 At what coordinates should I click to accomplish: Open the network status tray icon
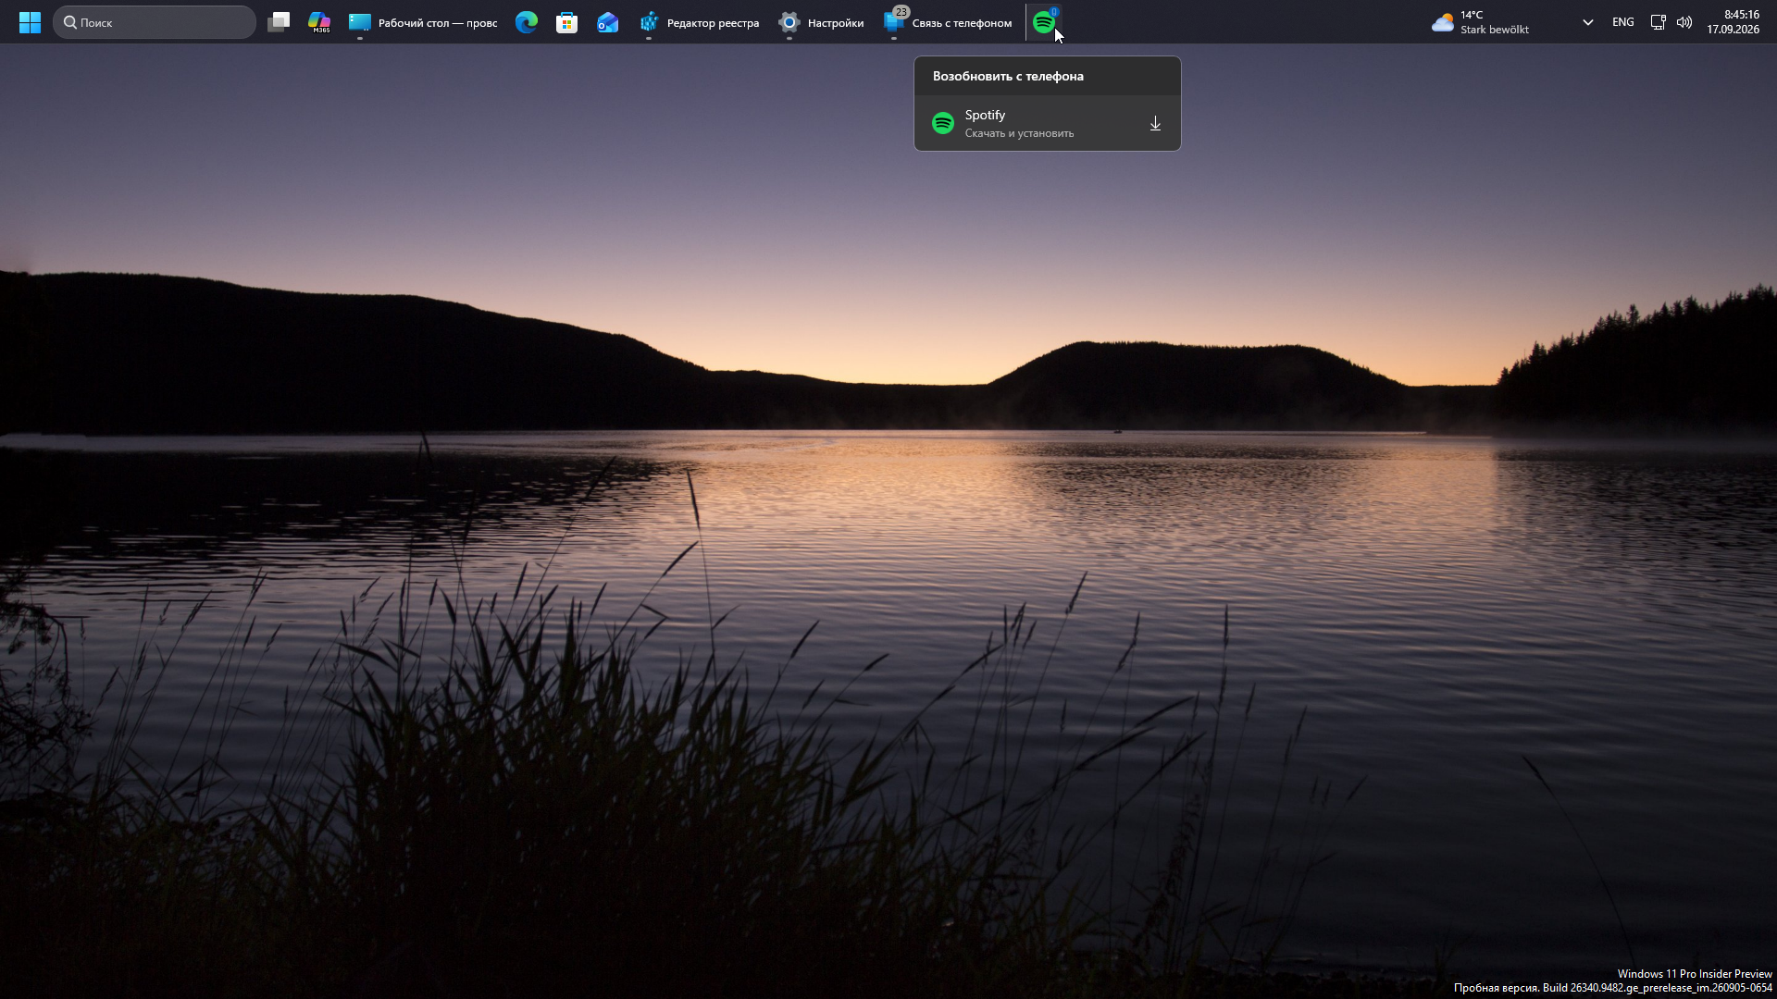[x=1659, y=22]
